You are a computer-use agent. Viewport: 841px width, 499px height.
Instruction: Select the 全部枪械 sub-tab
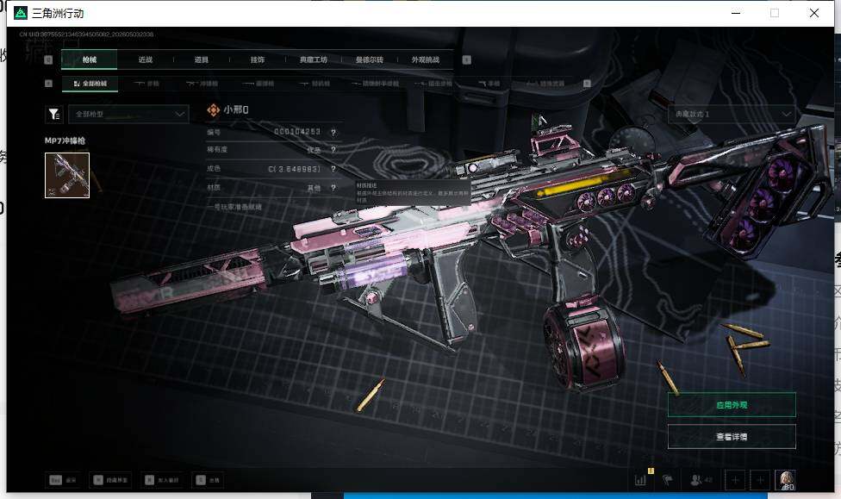click(90, 84)
